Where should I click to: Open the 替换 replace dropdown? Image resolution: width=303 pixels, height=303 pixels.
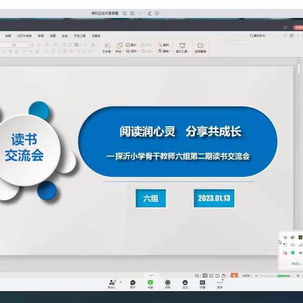click(x=164, y=51)
